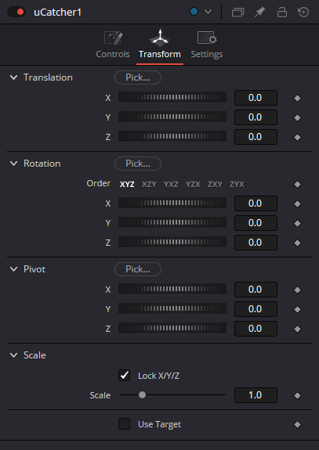This screenshot has height=450, width=319.
Task: Add keyframe to Rotation X
Action: pyautogui.click(x=298, y=203)
